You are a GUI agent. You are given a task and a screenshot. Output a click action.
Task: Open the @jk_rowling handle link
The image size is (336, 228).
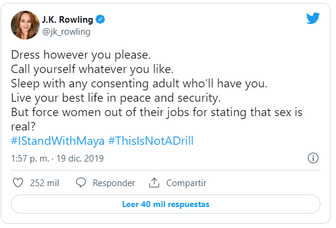66,32
